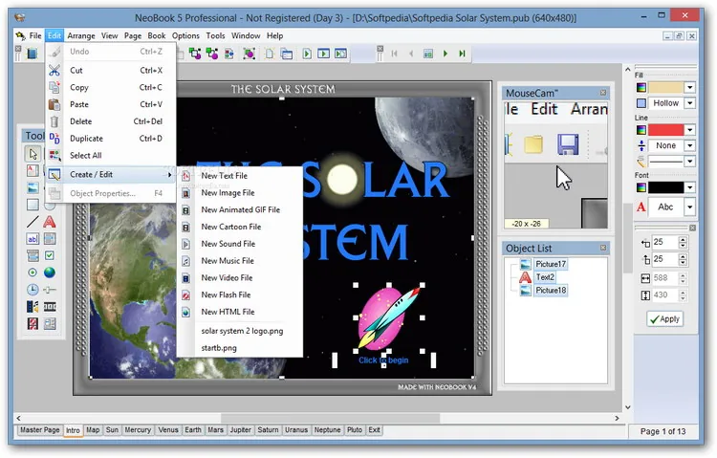Select the globe web browser tool
The image size is (717, 458).
tap(50, 273)
